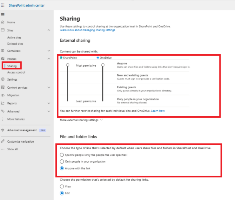The width and height of the screenshot is (235, 200).
Task: Open Settings in navigation
Action: [12, 80]
